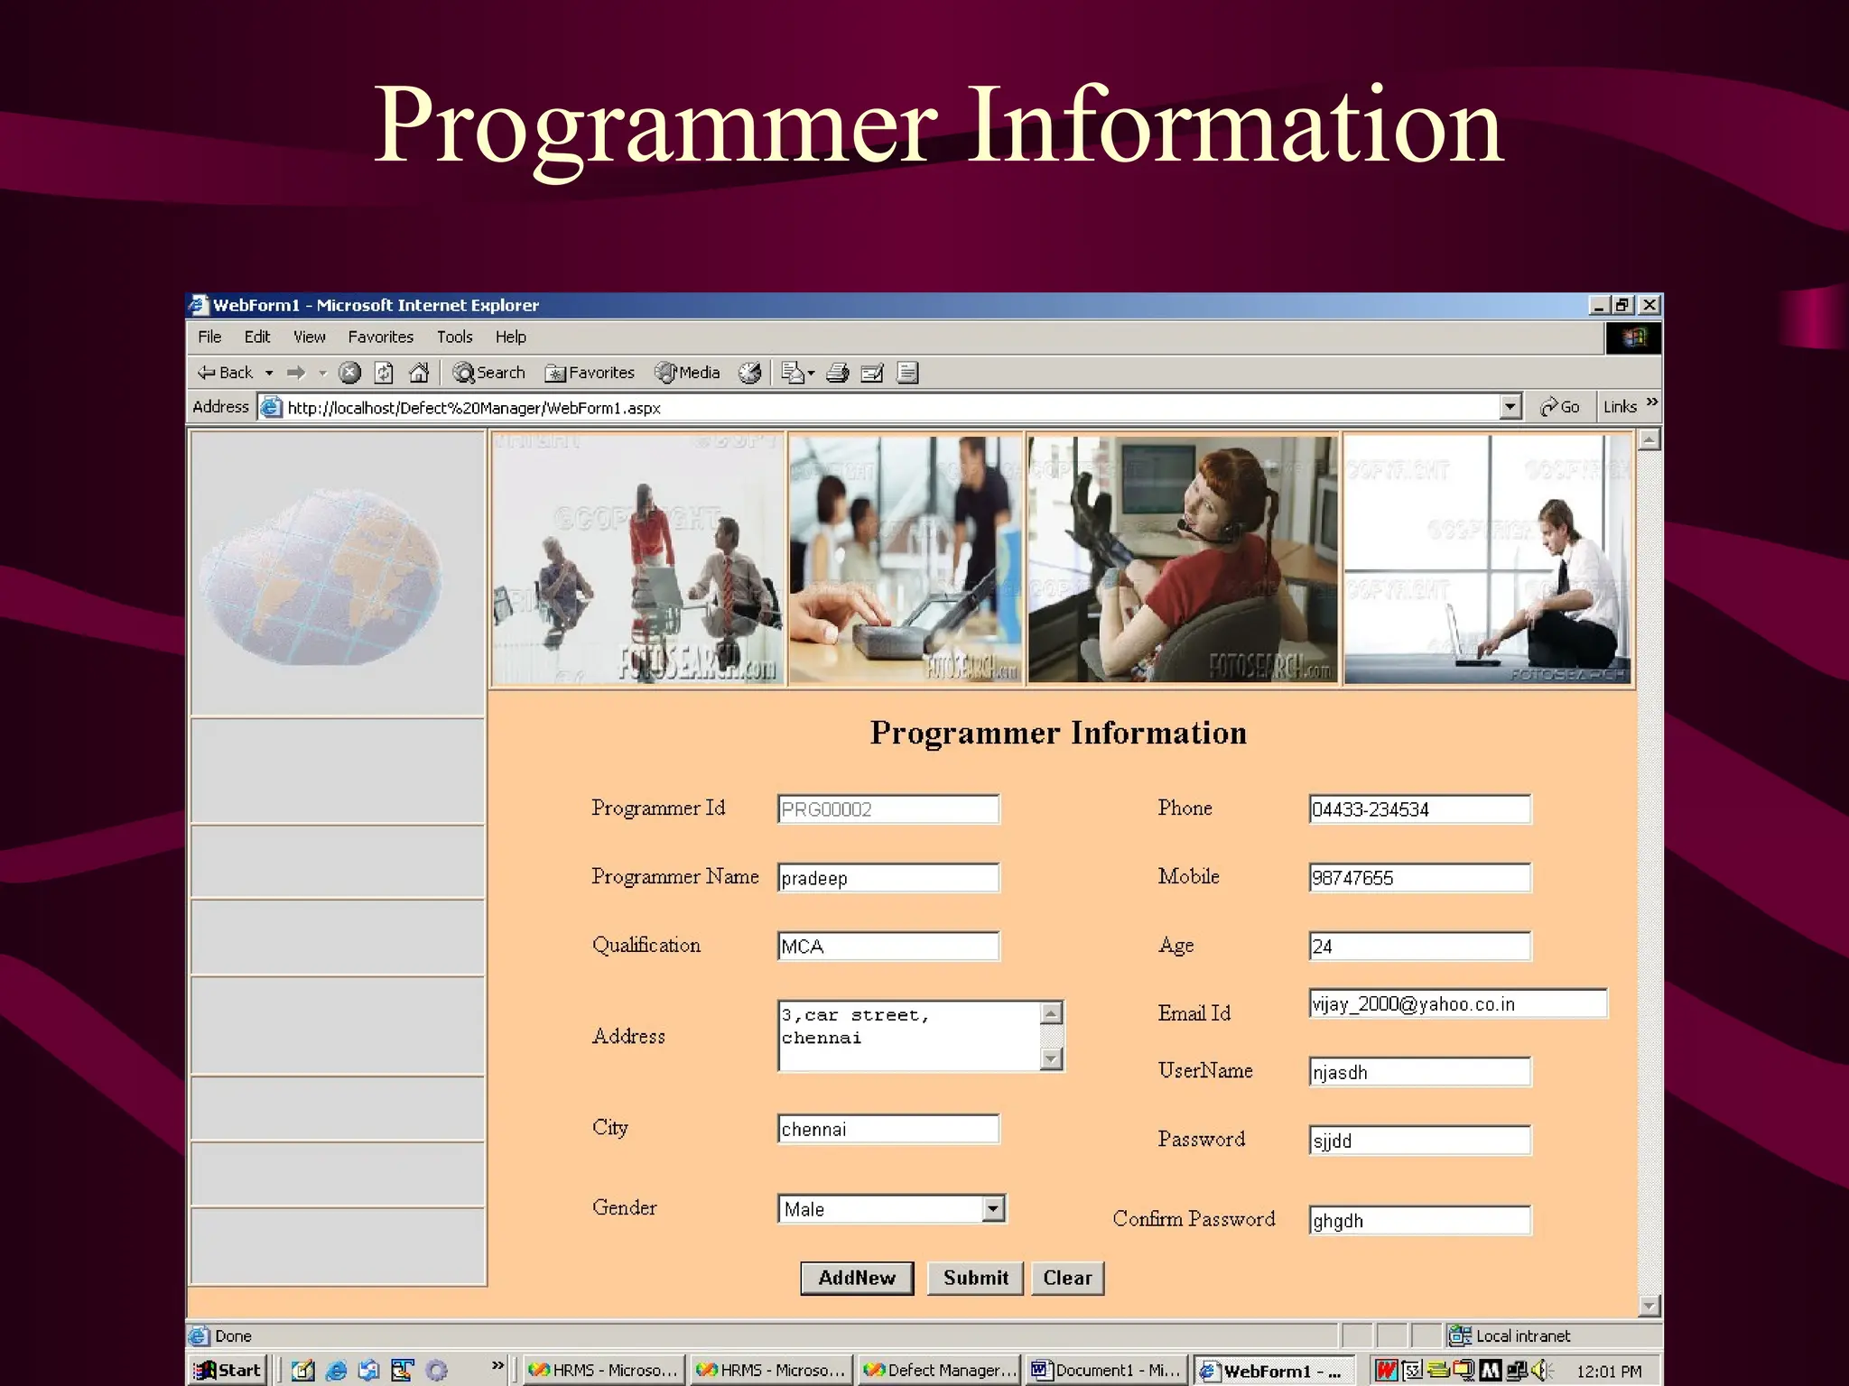Click the Clear button
1849x1386 pixels.
pos(1067,1278)
